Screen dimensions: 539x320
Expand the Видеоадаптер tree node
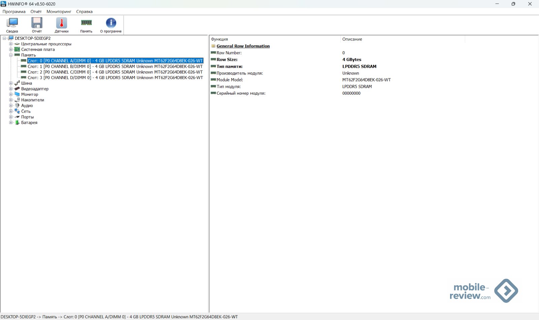coord(11,89)
